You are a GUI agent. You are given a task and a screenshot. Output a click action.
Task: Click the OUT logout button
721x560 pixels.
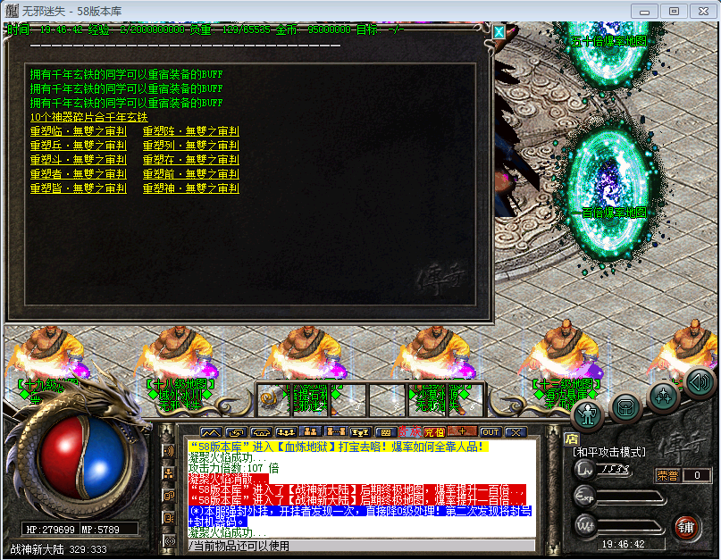[x=490, y=432]
